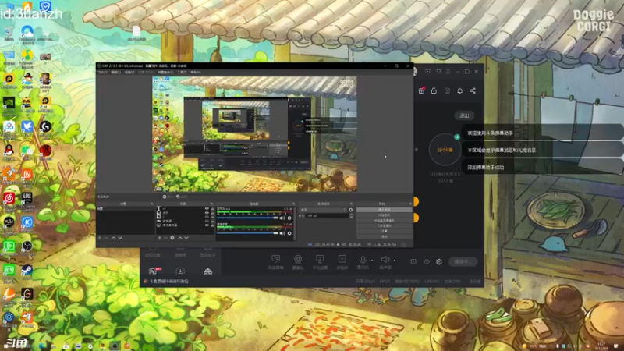
Task: Open the View menu in OBS
Action: point(129,72)
